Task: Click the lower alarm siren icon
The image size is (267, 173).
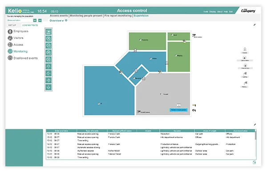Action: tap(245, 65)
